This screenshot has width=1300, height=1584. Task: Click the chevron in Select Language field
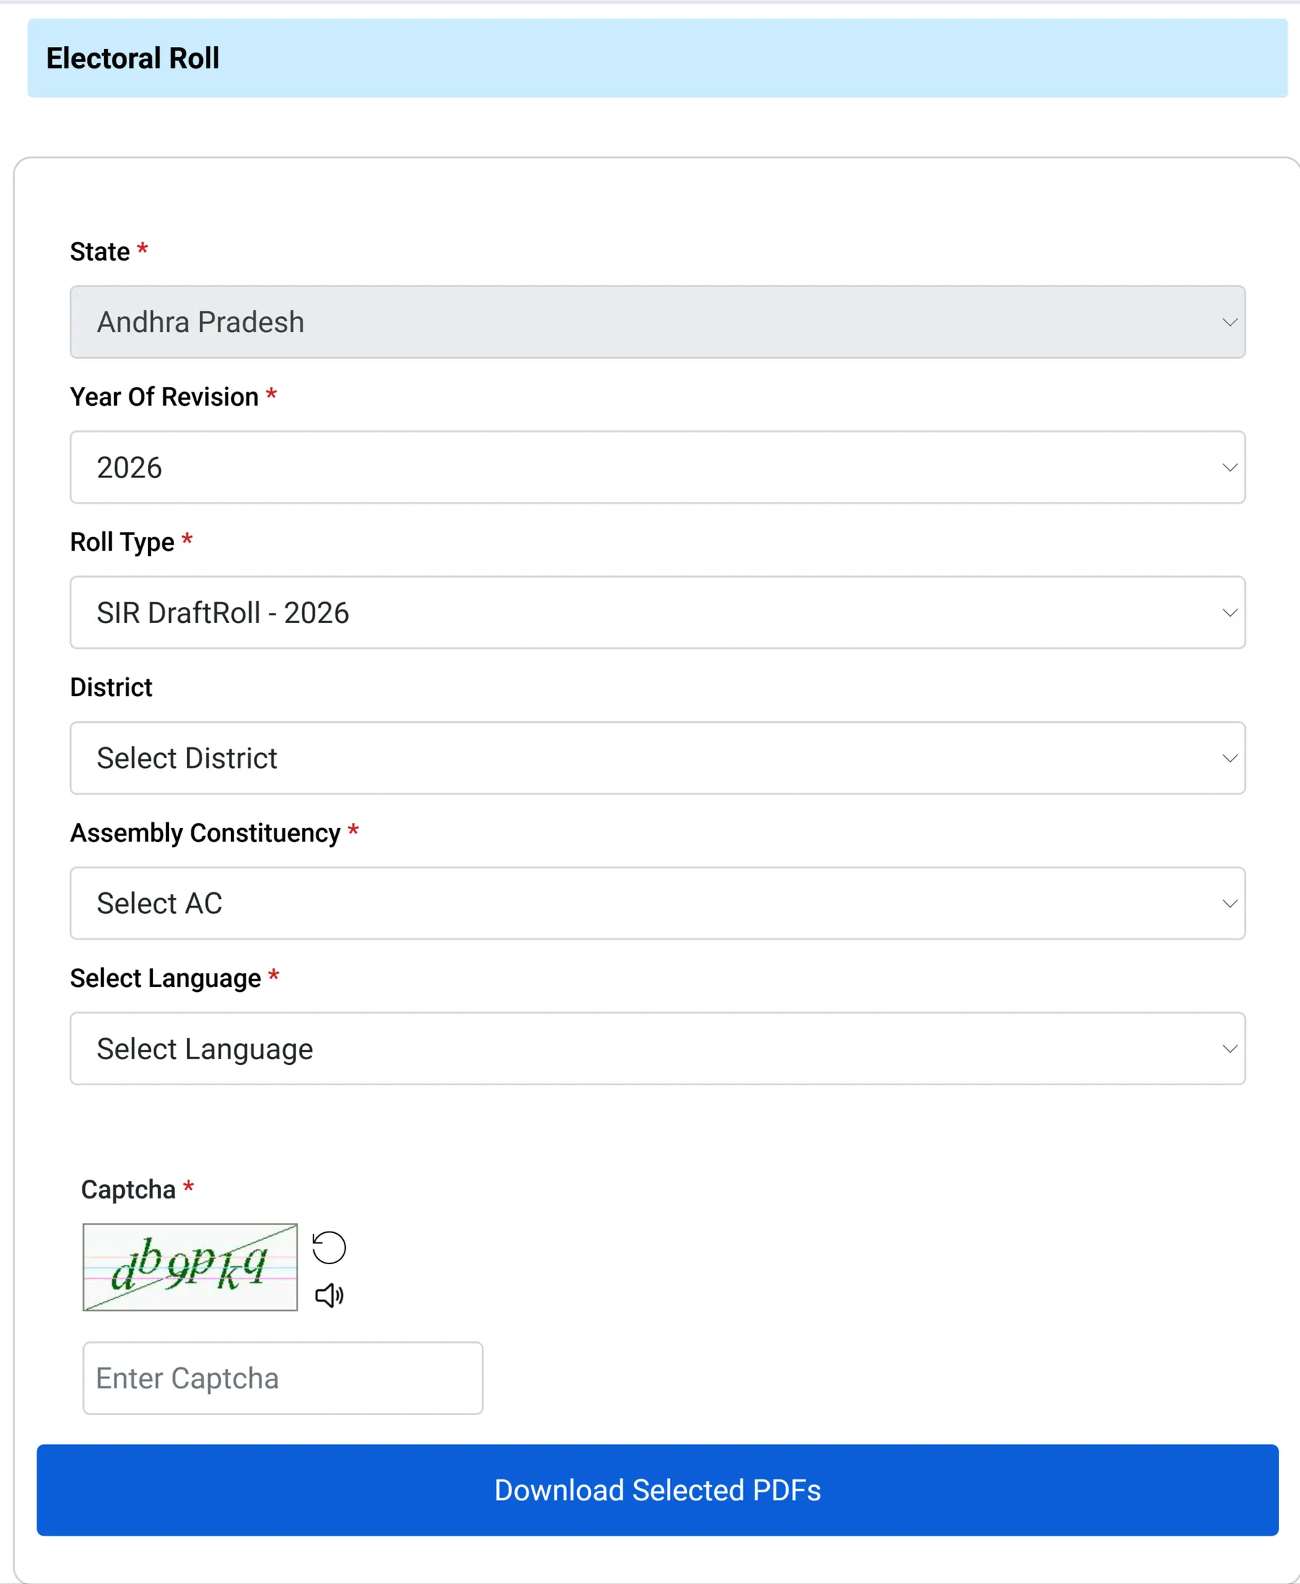click(1230, 1048)
